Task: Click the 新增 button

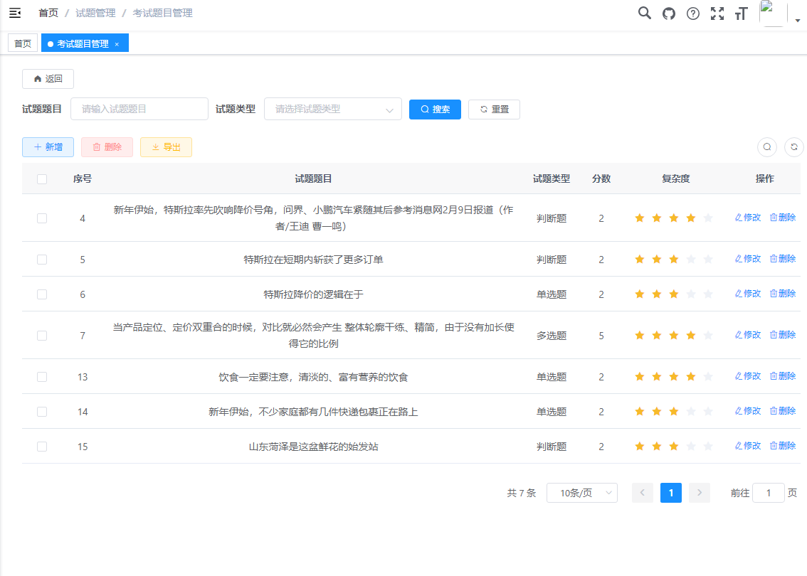Action: pos(48,147)
